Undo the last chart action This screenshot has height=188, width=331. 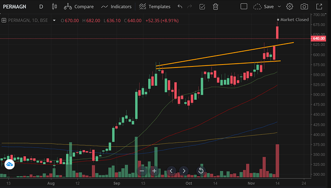(180, 7)
